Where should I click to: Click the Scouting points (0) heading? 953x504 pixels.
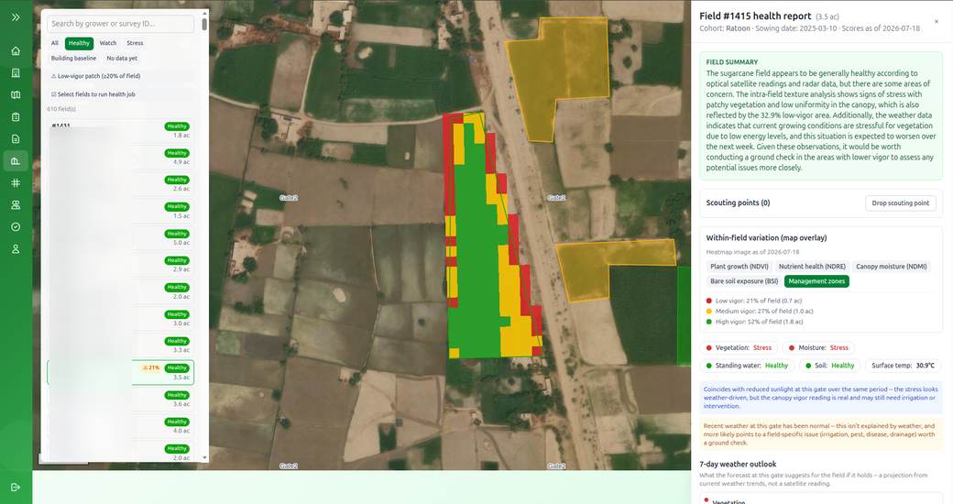point(738,203)
